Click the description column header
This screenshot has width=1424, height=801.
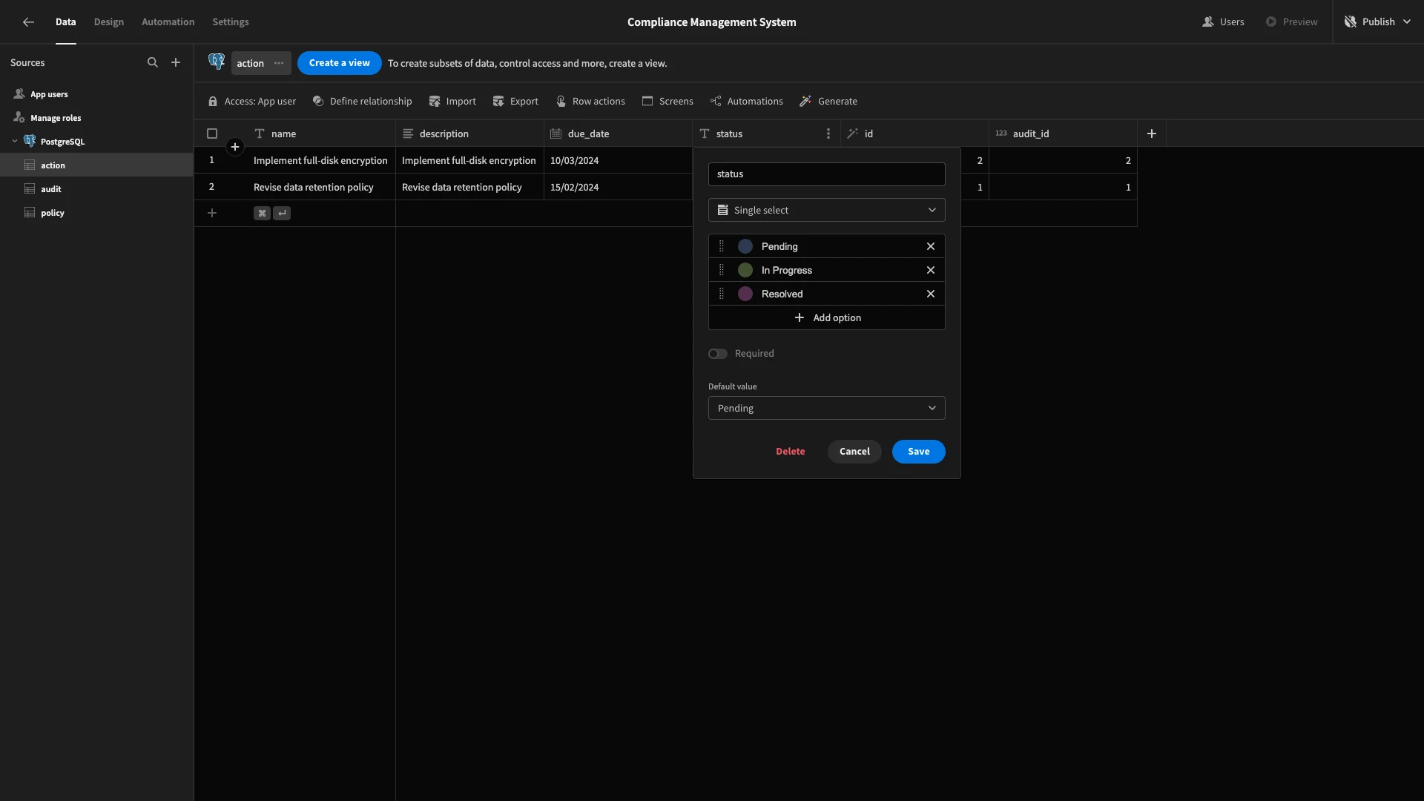tap(469, 134)
